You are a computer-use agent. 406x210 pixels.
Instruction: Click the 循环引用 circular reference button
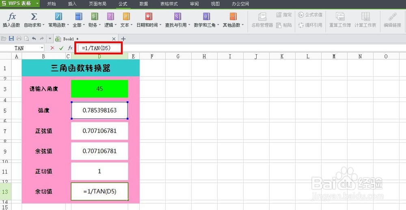pos(310,25)
